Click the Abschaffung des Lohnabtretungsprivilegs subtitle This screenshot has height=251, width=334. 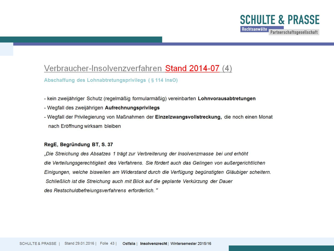pos(111,80)
